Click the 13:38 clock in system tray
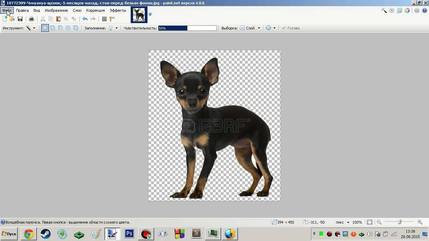The width and height of the screenshot is (429, 241). 410,231
